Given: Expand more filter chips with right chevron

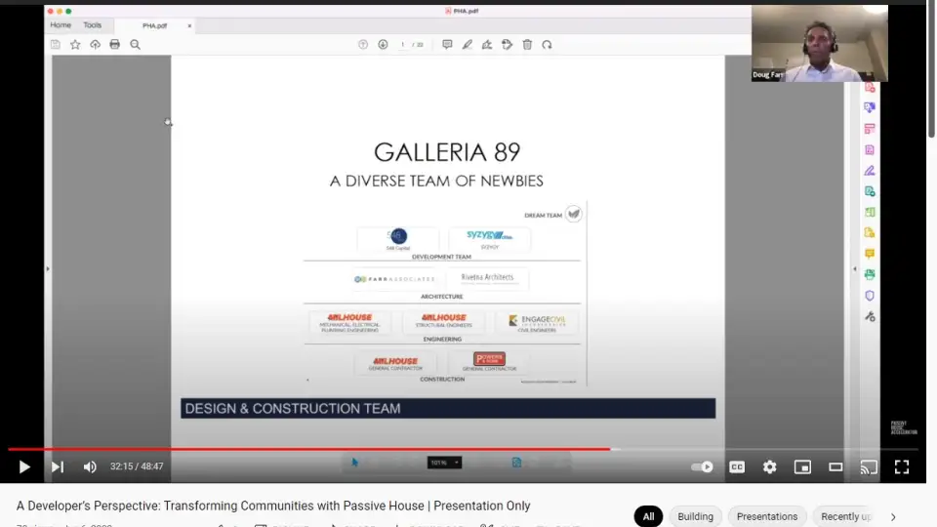Looking at the screenshot, I should click(x=892, y=516).
